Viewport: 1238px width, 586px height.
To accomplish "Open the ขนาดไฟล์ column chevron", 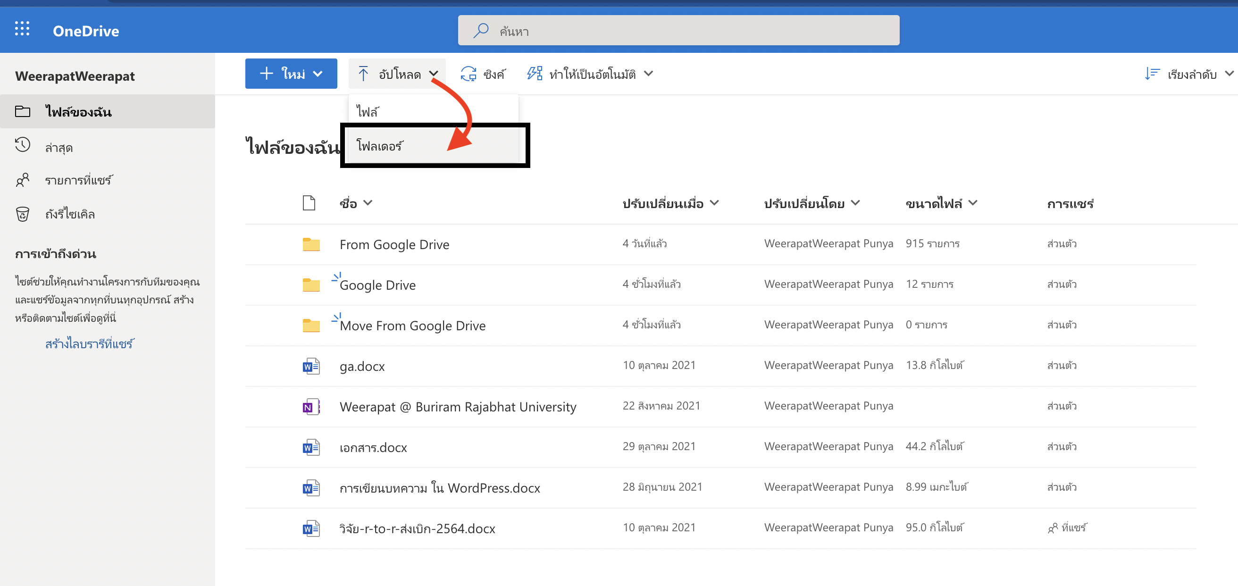I will pyautogui.click(x=973, y=203).
